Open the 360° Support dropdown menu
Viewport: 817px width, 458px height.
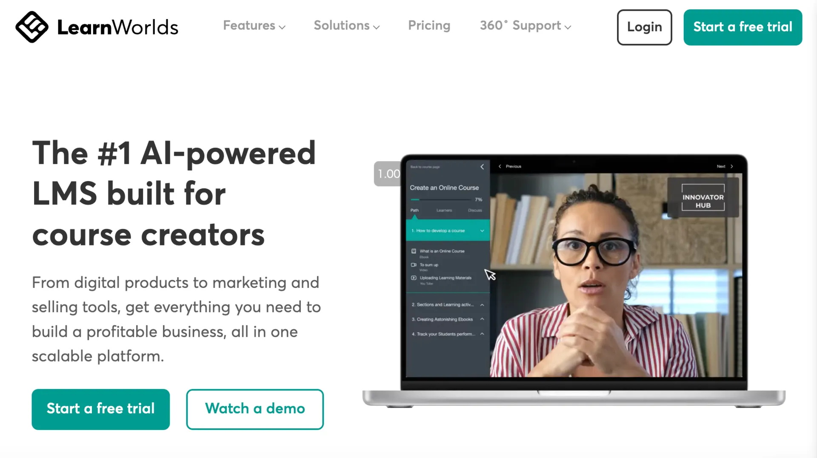pos(525,26)
